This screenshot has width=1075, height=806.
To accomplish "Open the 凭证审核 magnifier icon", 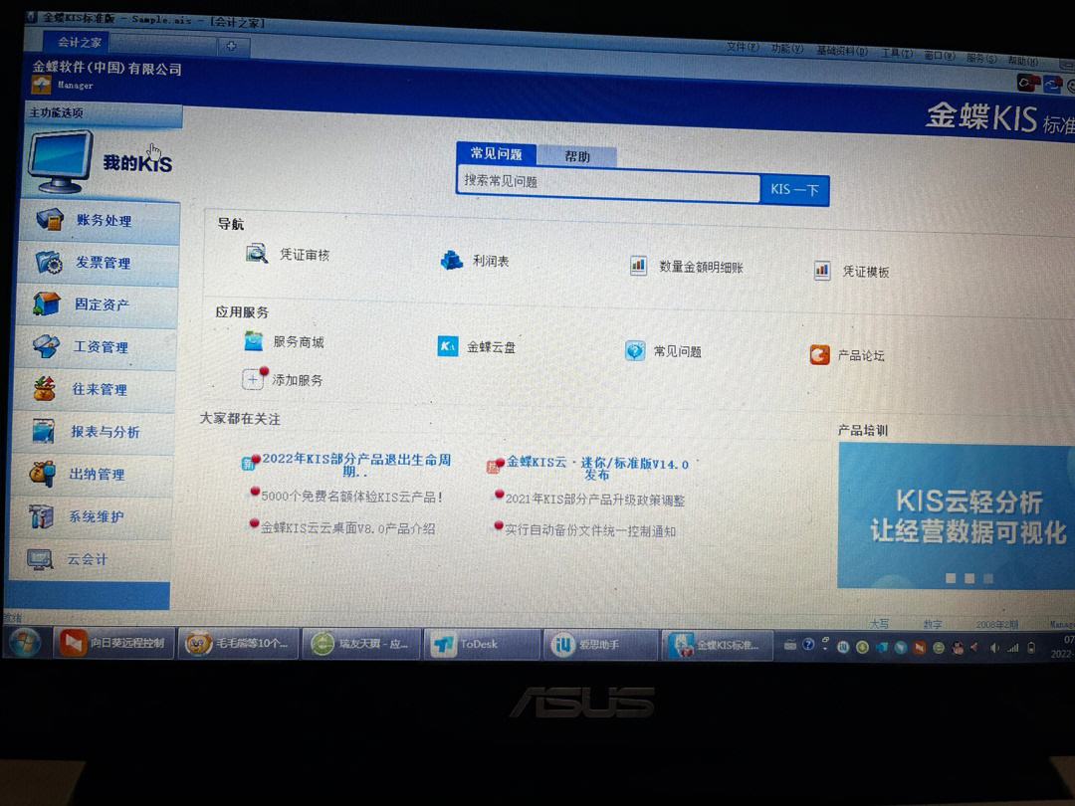I will (x=257, y=254).
